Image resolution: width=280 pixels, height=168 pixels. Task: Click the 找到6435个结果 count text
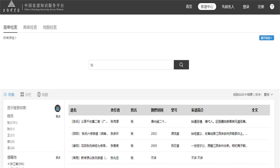pos(243,95)
